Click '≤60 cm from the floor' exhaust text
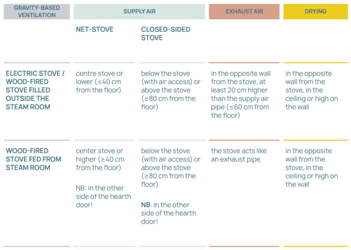 [240, 111]
